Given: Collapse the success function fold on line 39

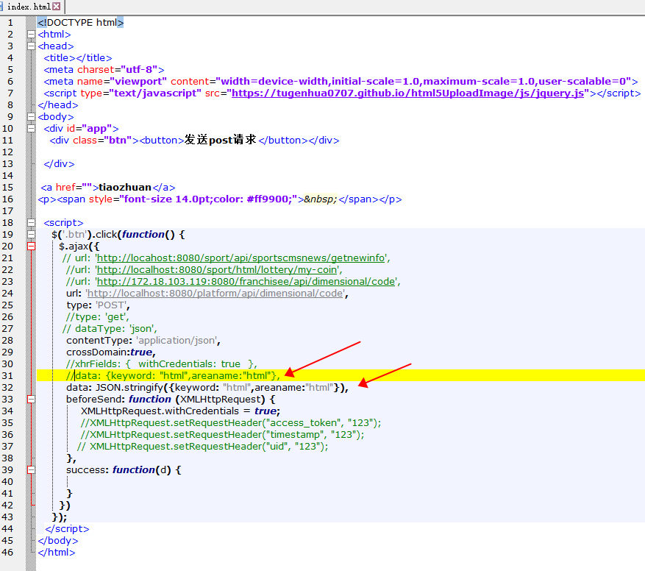Looking at the screenshot, I should coord(31,469).
